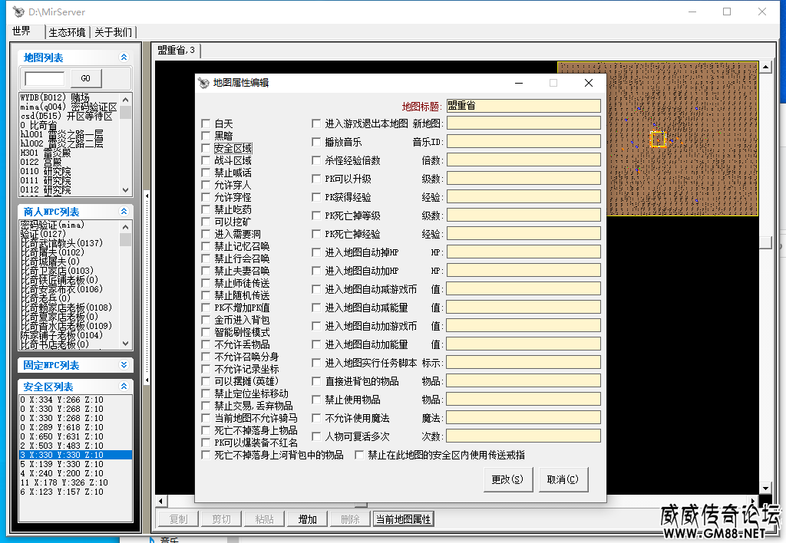The height and width of the screenshot is (543, 786).
Task: Open the 世界 tab
Action: click(x=21, y=31)
